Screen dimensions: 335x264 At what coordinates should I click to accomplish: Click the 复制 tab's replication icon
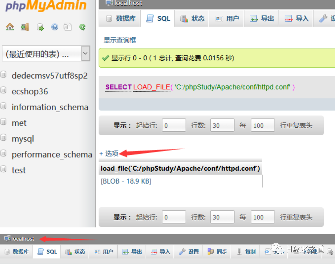239,252
